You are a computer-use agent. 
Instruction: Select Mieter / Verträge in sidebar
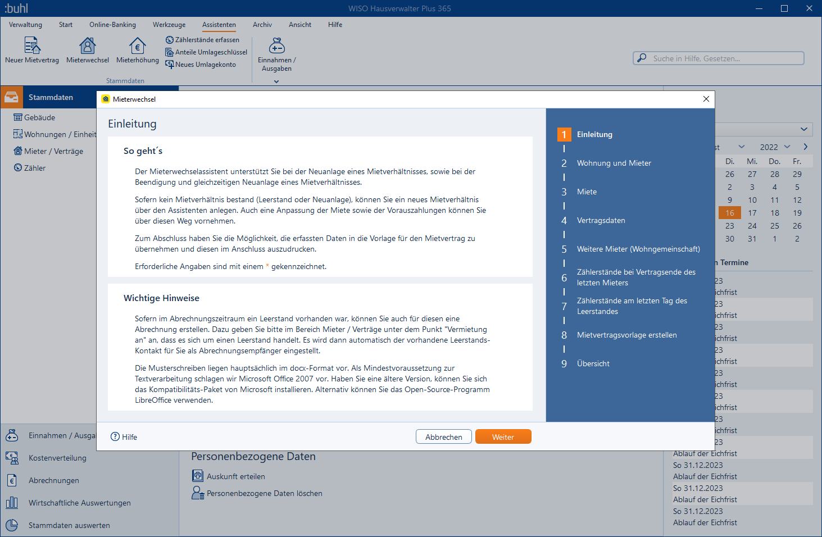click(x=48, y=151)
